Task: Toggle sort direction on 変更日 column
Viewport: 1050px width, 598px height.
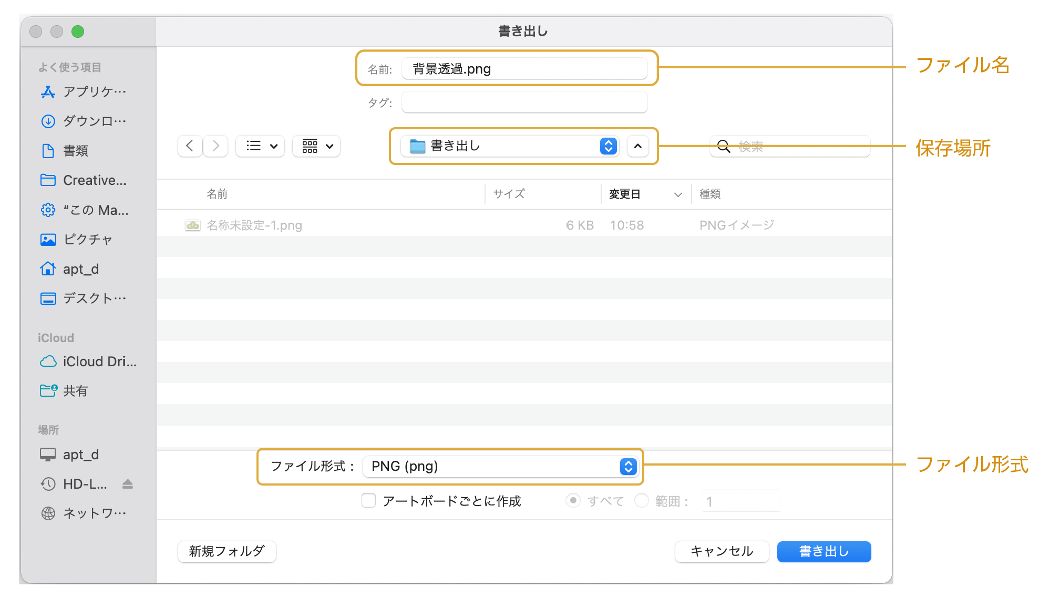Action: click(678, 194)
